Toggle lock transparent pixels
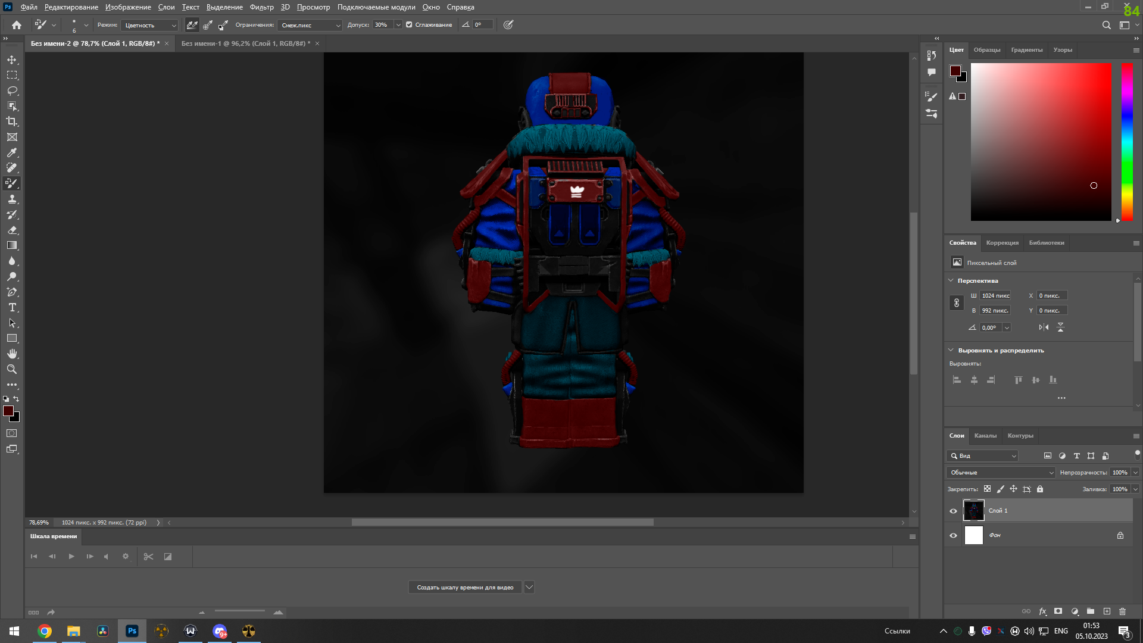 click(987, 489)
